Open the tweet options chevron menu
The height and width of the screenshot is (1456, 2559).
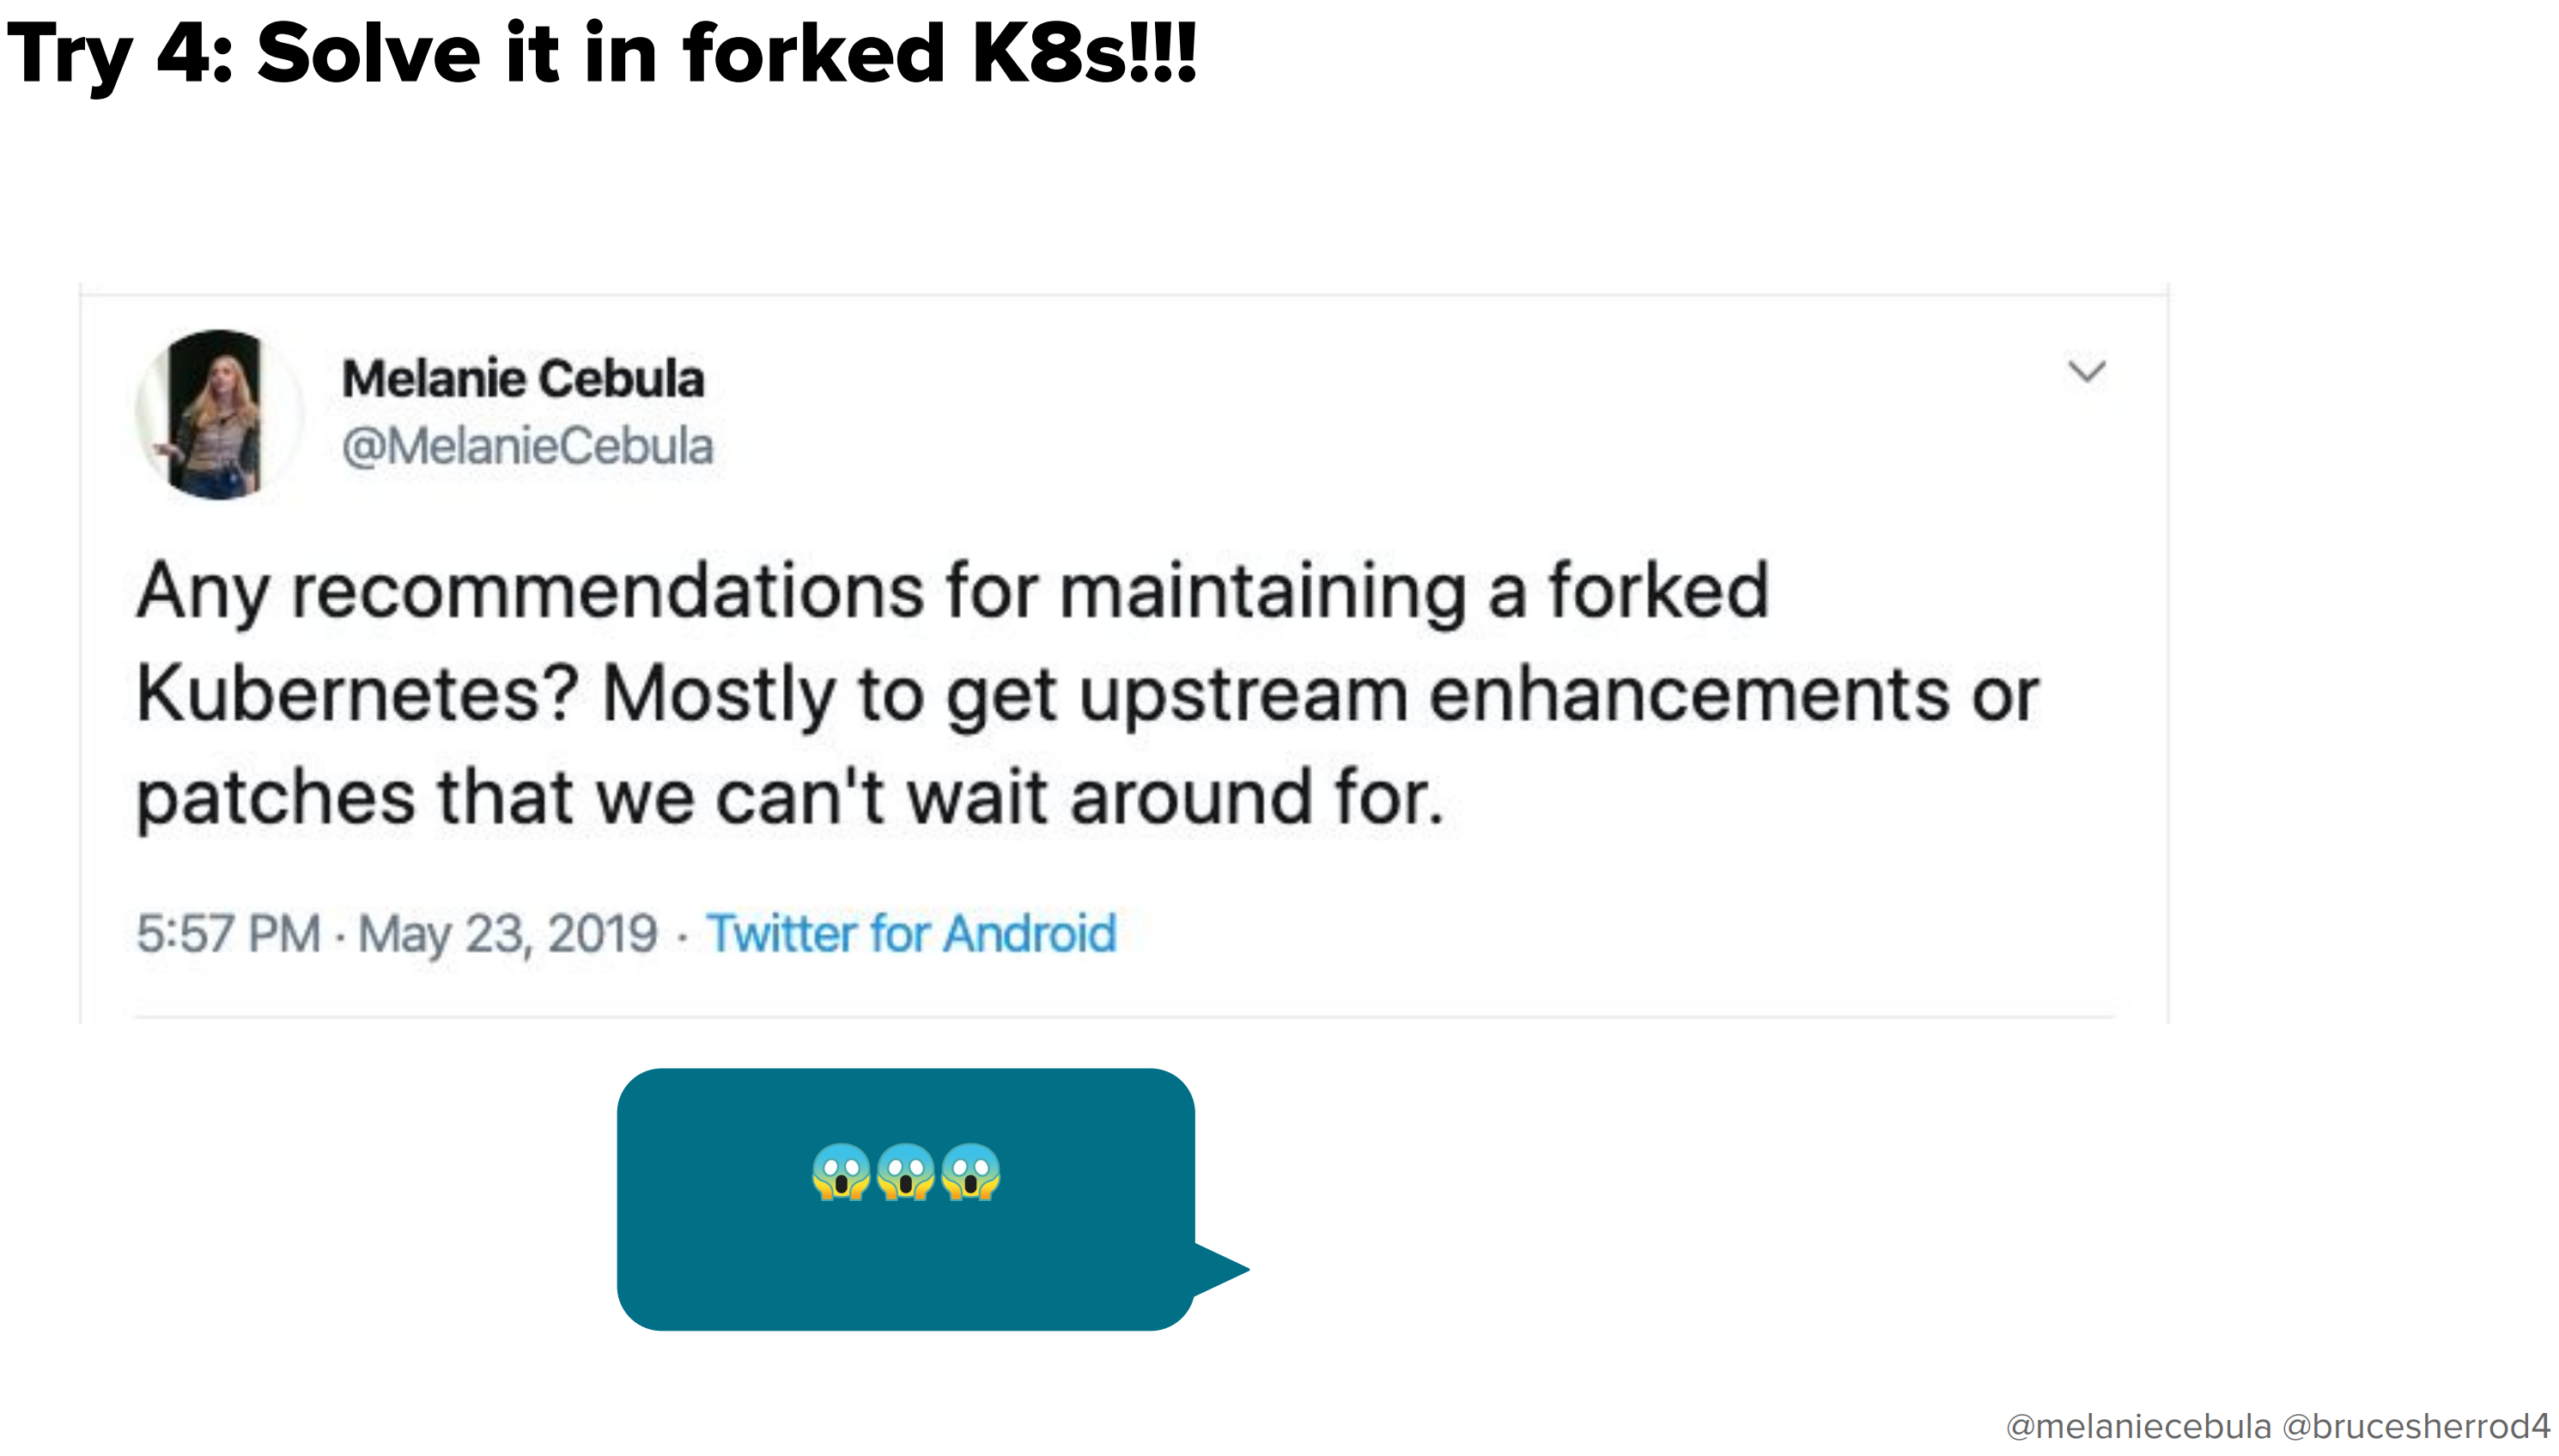coord(2086,372)
